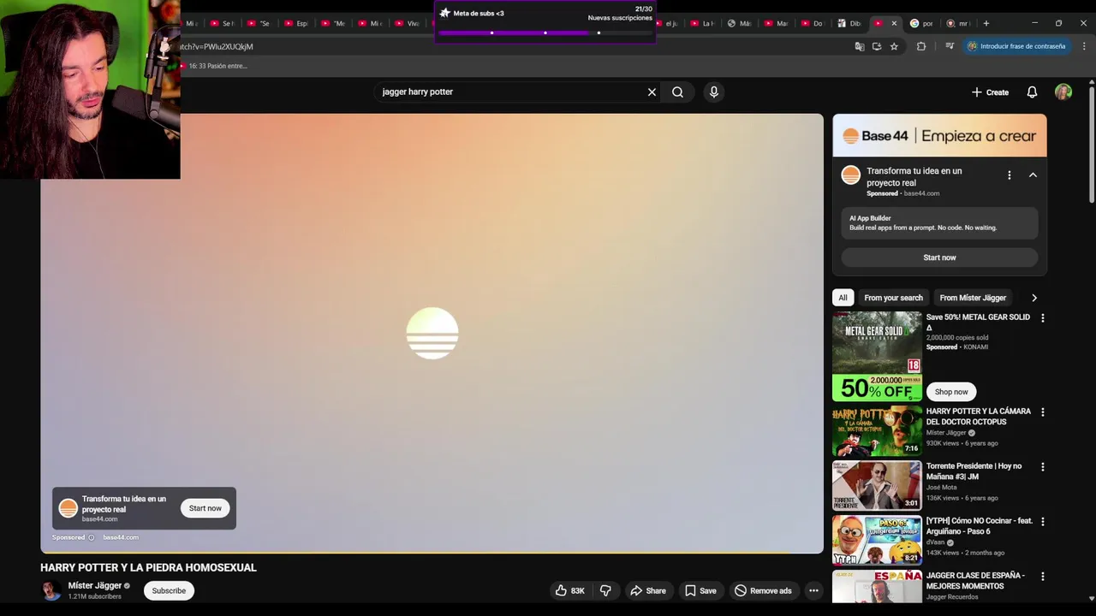Open Harry Potter Doctor Octopus thumbnail

point(877,430)
